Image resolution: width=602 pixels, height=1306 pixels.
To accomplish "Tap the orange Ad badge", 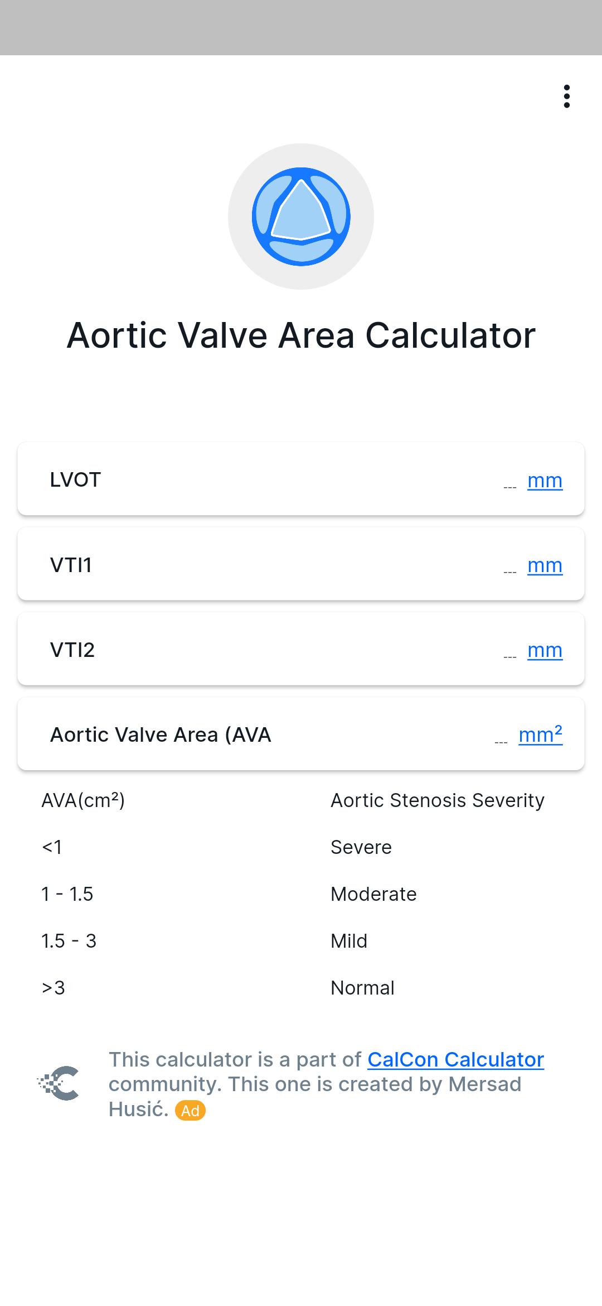I will pyautogui.click(x=190, y=1111).
